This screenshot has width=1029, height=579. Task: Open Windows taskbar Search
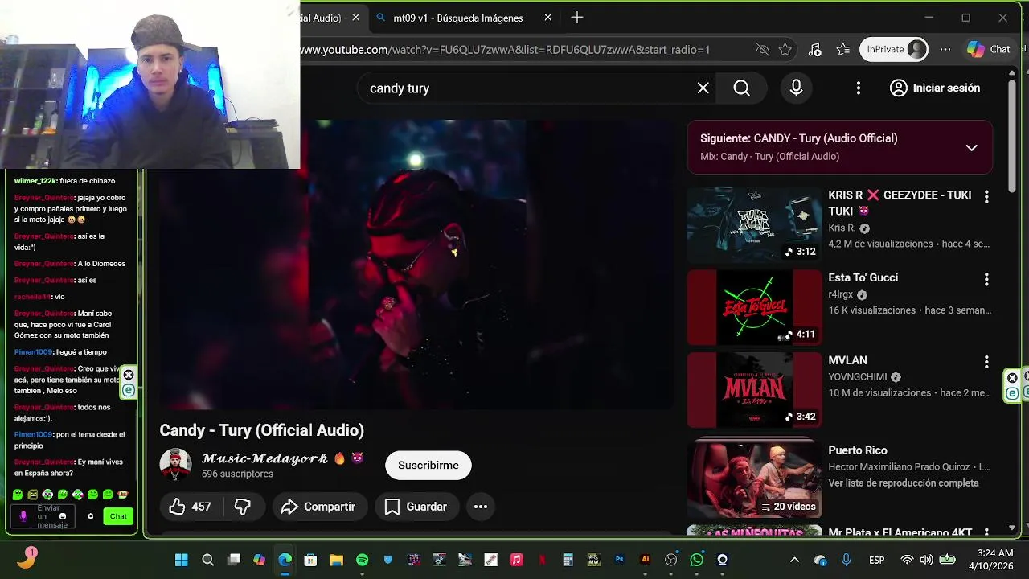click(207, 560)
